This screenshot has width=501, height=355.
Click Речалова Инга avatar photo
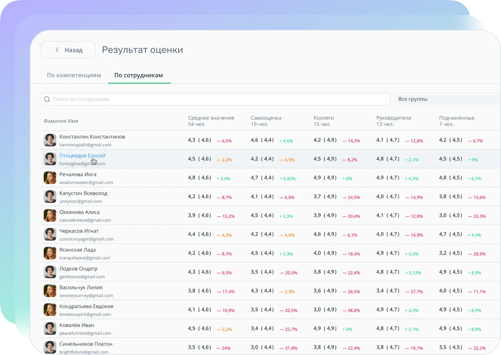[50, 178]
